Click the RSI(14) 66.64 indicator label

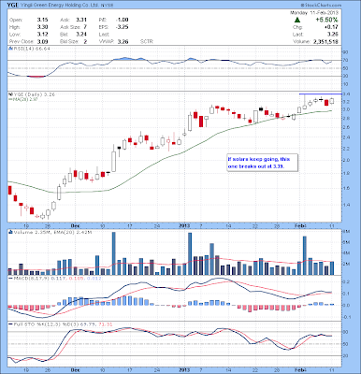coord(31,49)
